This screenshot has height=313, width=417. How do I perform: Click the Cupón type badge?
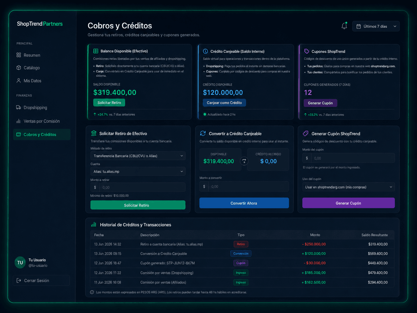coord(241,263)
